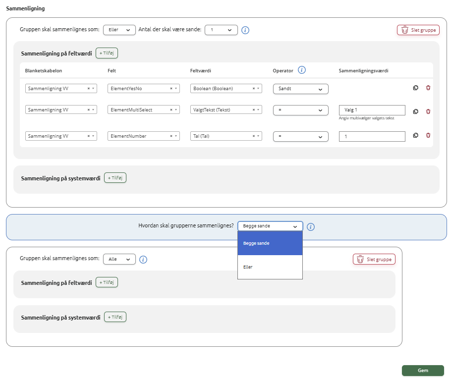Viewport: 451px width, 380px height.
Task: Add system value comparison in first group
Action: click(x=115, y=178)
